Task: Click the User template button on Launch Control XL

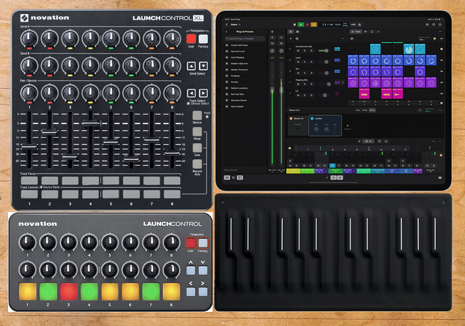Action: point(191,39)
